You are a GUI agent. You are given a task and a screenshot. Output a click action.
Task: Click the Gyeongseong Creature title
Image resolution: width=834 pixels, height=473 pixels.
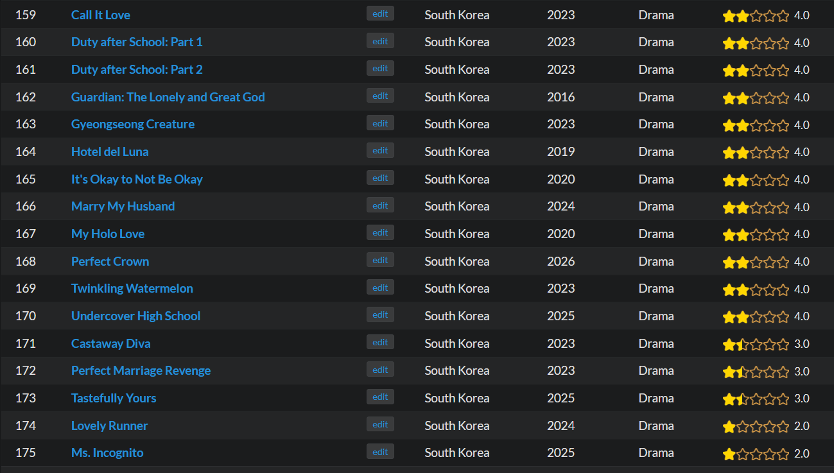tap(133, 124)
